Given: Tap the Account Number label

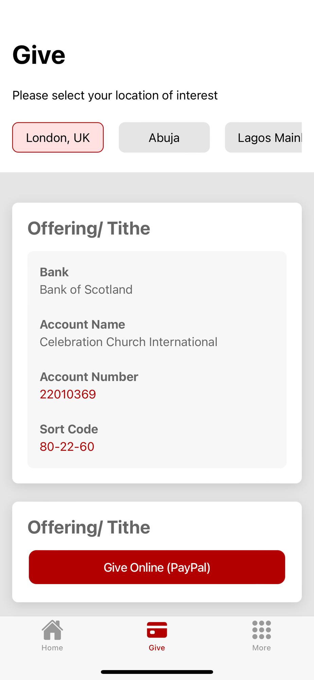Looking at the screenshot, I should (89, 377).
